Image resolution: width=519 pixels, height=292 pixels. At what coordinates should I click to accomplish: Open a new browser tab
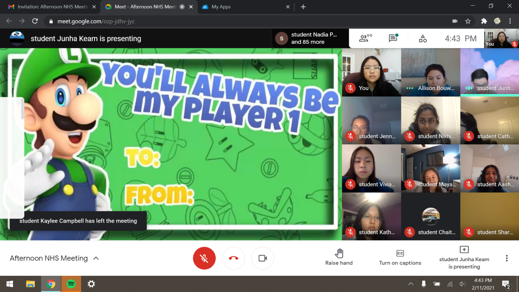pyautogui.click(x=303, y=7)
